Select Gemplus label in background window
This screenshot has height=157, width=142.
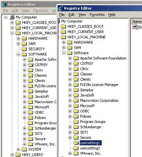(x=41, y=91)
